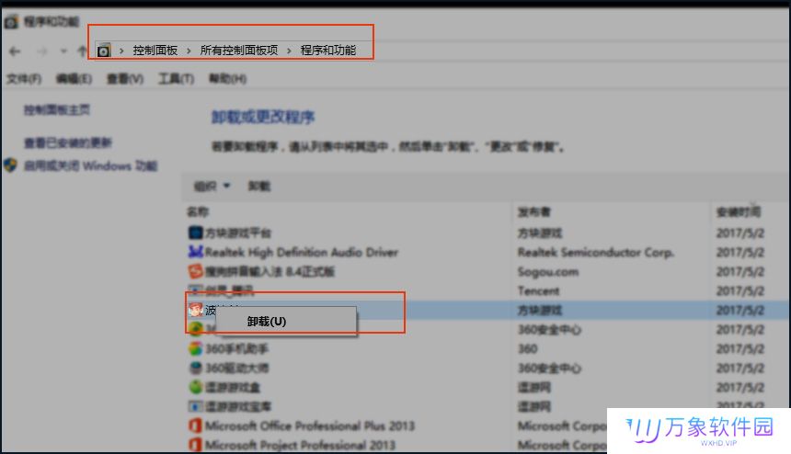The width and height of the screenshot is (791, 454).
Task: Click the 所有控制面板项 breadcrumb
Action: tap(239, 51)
